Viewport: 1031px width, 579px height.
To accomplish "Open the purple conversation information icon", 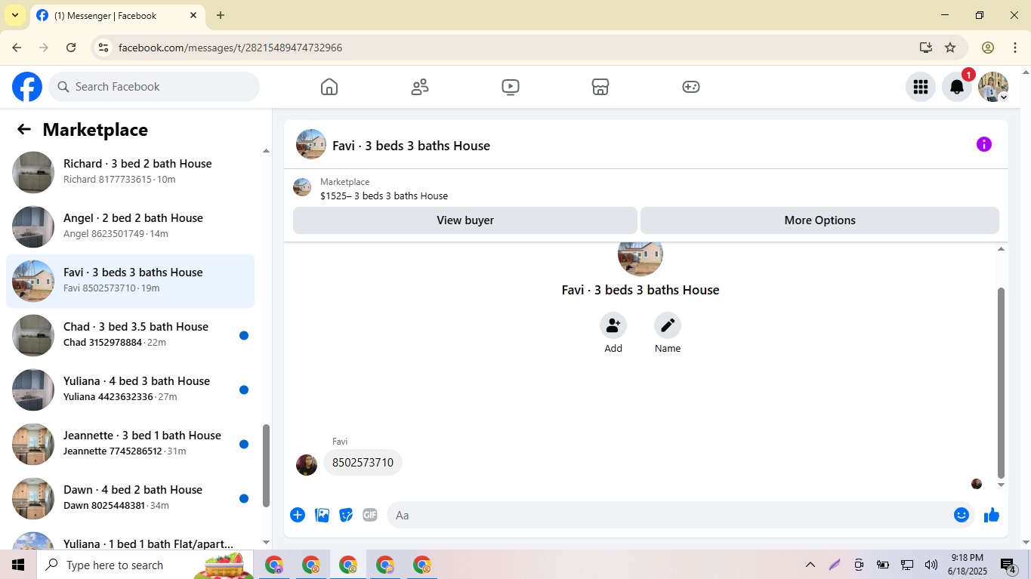I will pos(983,144).
